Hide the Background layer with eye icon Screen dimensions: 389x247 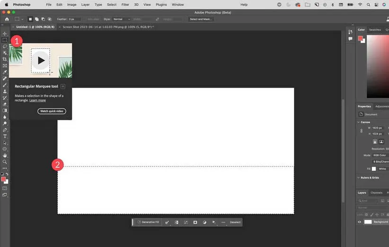point(359,221)
